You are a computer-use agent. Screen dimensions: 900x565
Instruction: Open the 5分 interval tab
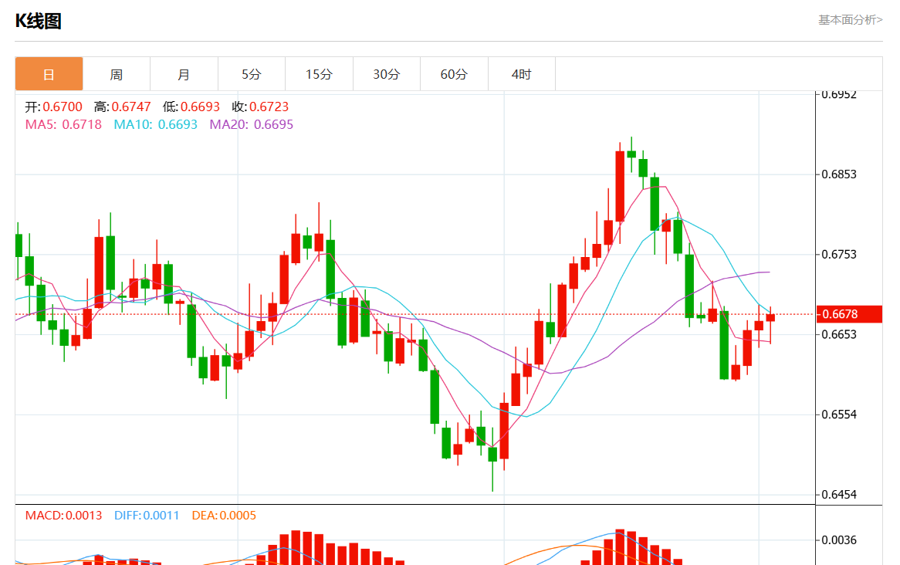[252, 74]
